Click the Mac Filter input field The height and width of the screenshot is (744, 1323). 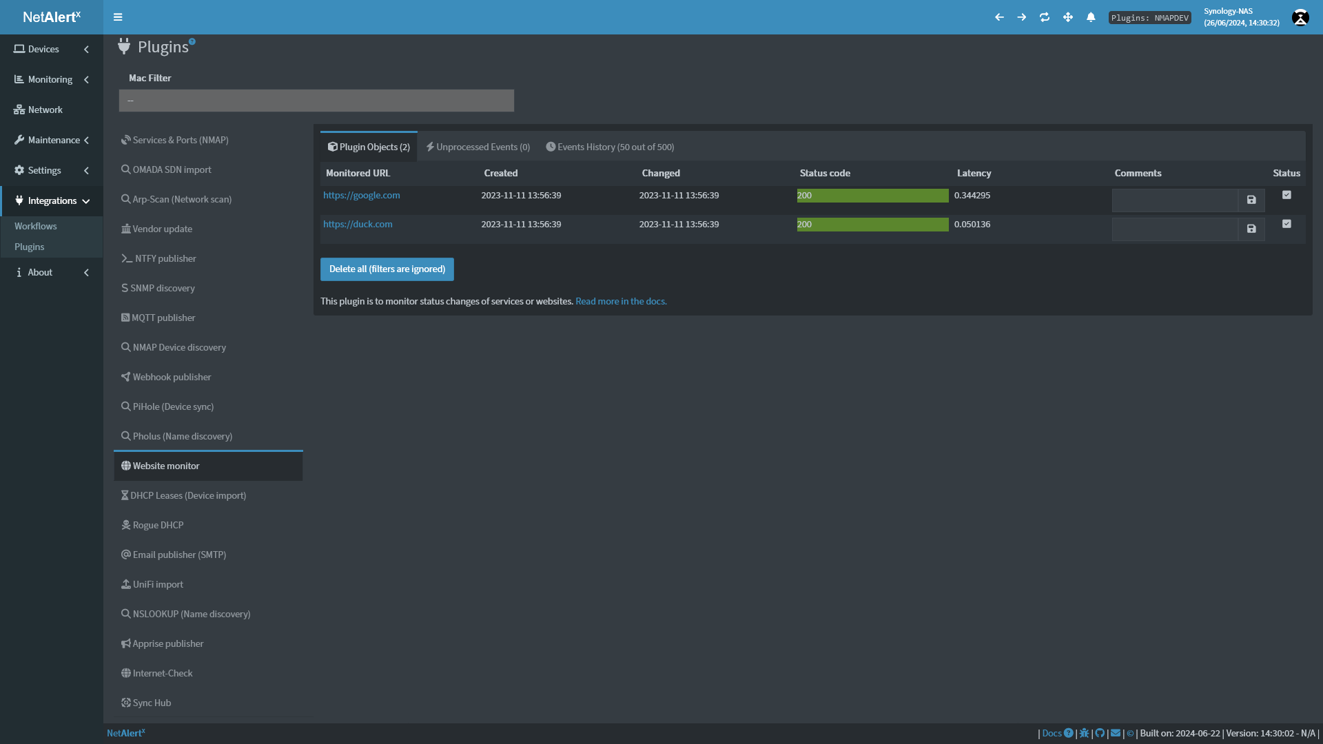(x=316, y=101)
